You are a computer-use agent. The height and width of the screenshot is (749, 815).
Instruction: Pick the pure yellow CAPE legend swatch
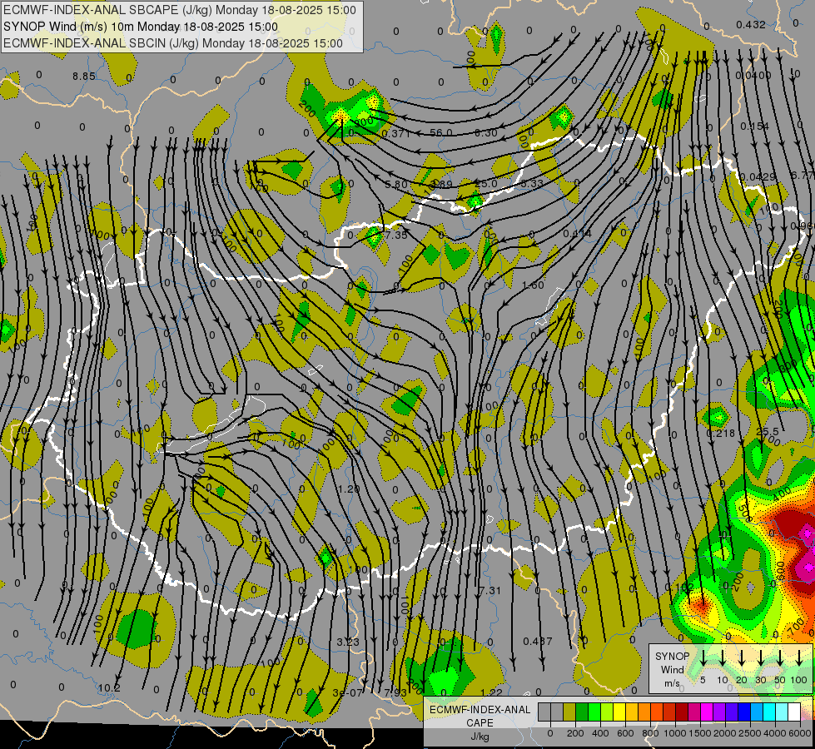pyautogui.click(x=619, y=712)
